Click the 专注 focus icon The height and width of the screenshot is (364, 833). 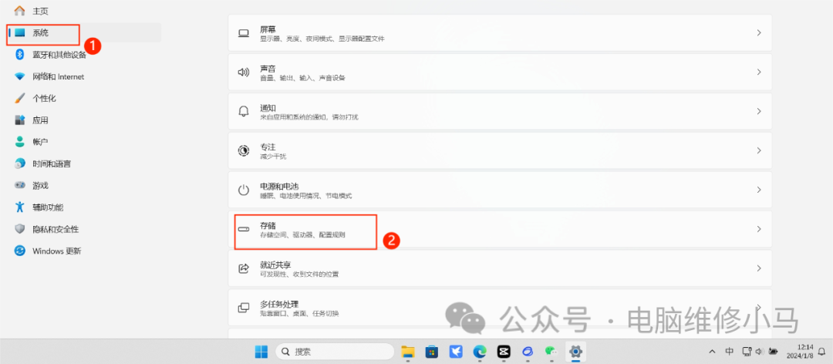point(243,150)
